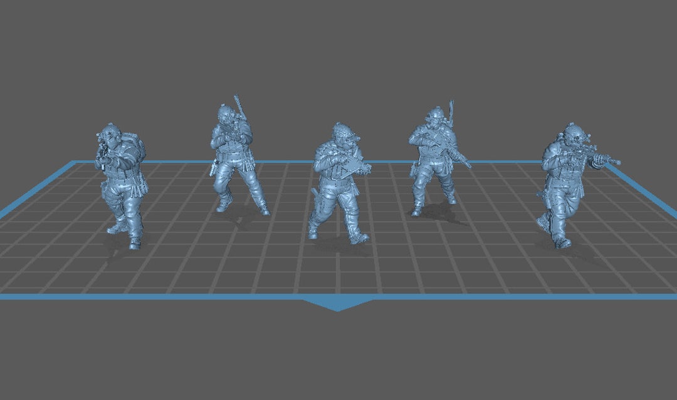Click the holstered pistol on the second soldier
This screenshot has width=677, height=400.
213,168
